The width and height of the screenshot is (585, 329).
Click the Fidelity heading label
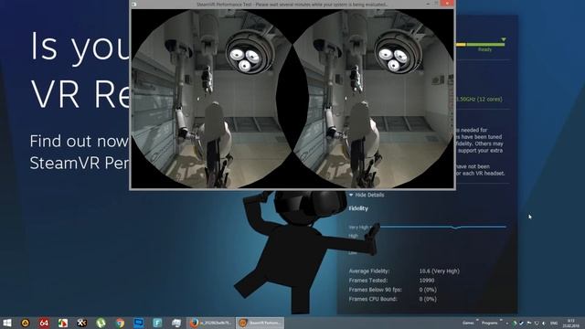coord(358,208)
